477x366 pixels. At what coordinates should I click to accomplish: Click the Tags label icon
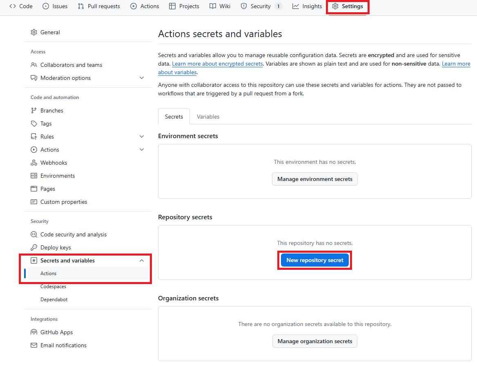point(34,123)
